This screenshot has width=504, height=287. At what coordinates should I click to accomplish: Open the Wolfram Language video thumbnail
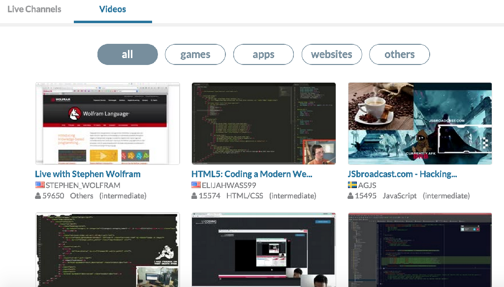(107, 124)
